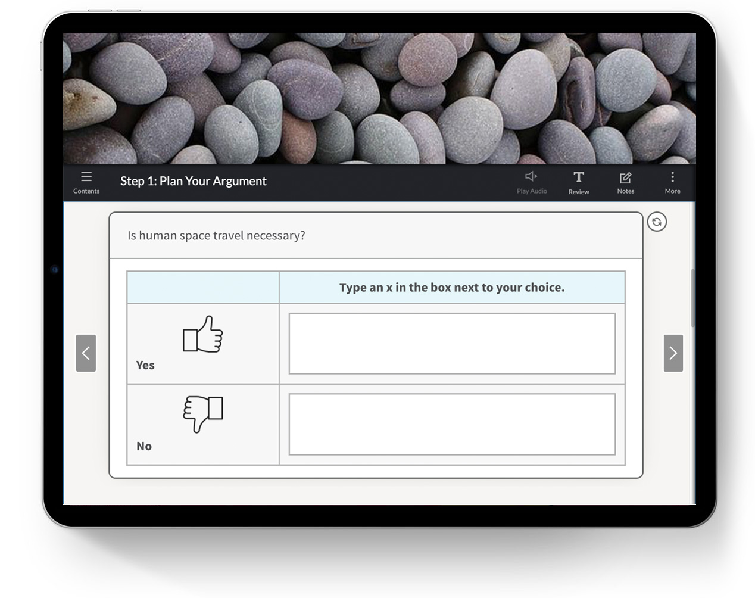This screenshot has width=755, height=598.
Task: Click the No answer text box
Action: point(452,424)
